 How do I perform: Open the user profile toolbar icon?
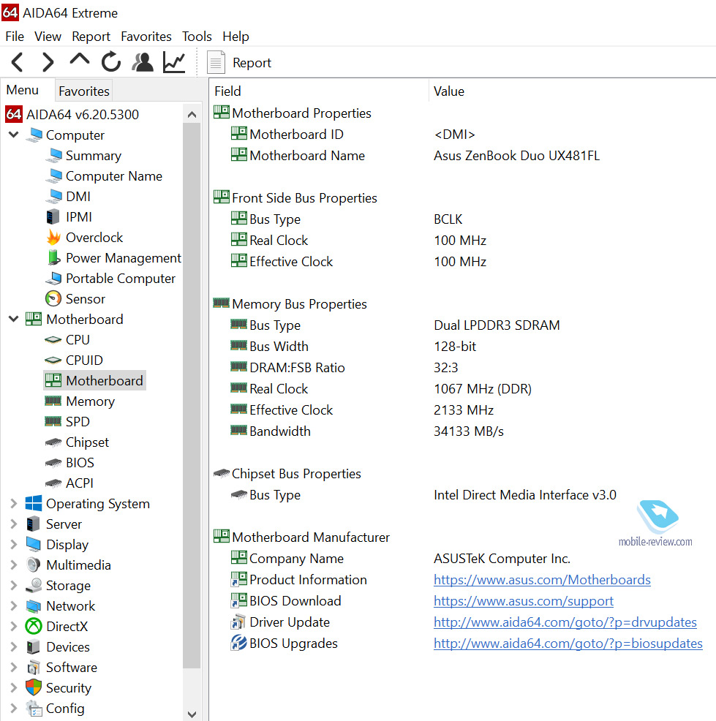click(143, 62)
